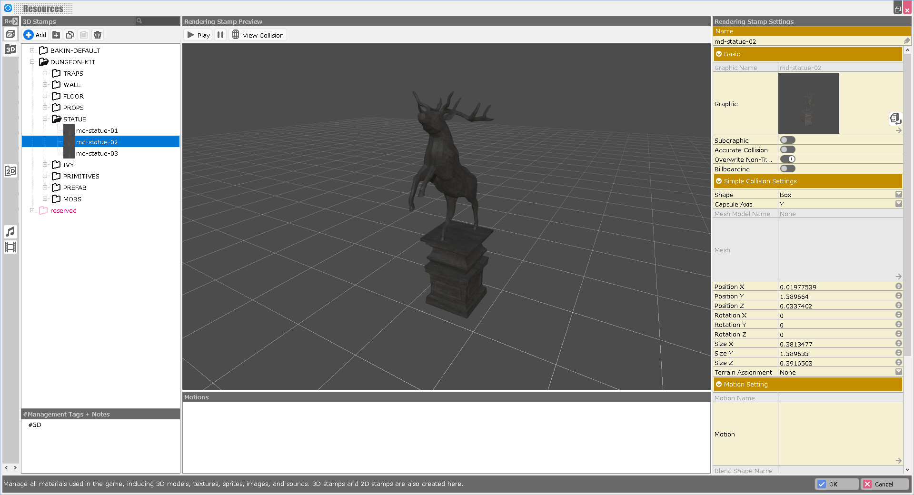This screenshot has width=914, height=495.
Task: Turn on Billboarding
Action: click(787, 168)
